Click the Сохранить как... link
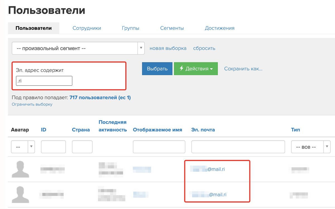 (x=243, y=69)
